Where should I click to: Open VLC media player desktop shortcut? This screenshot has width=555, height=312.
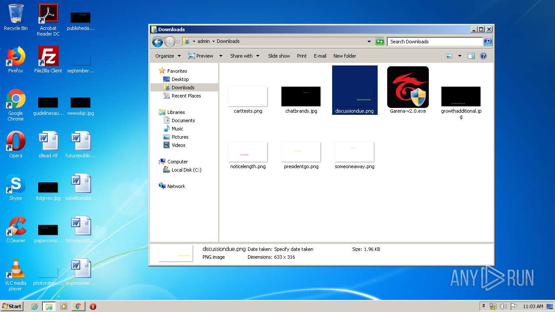[16, 275]
